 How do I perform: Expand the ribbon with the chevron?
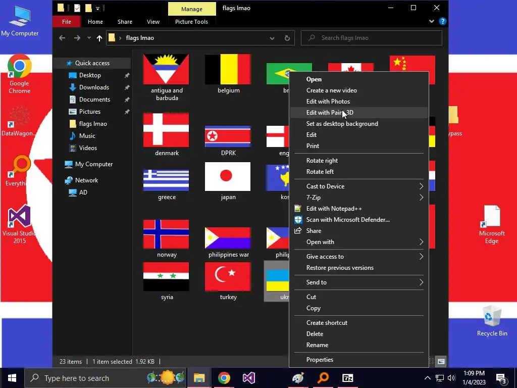(x=431, y=21)
